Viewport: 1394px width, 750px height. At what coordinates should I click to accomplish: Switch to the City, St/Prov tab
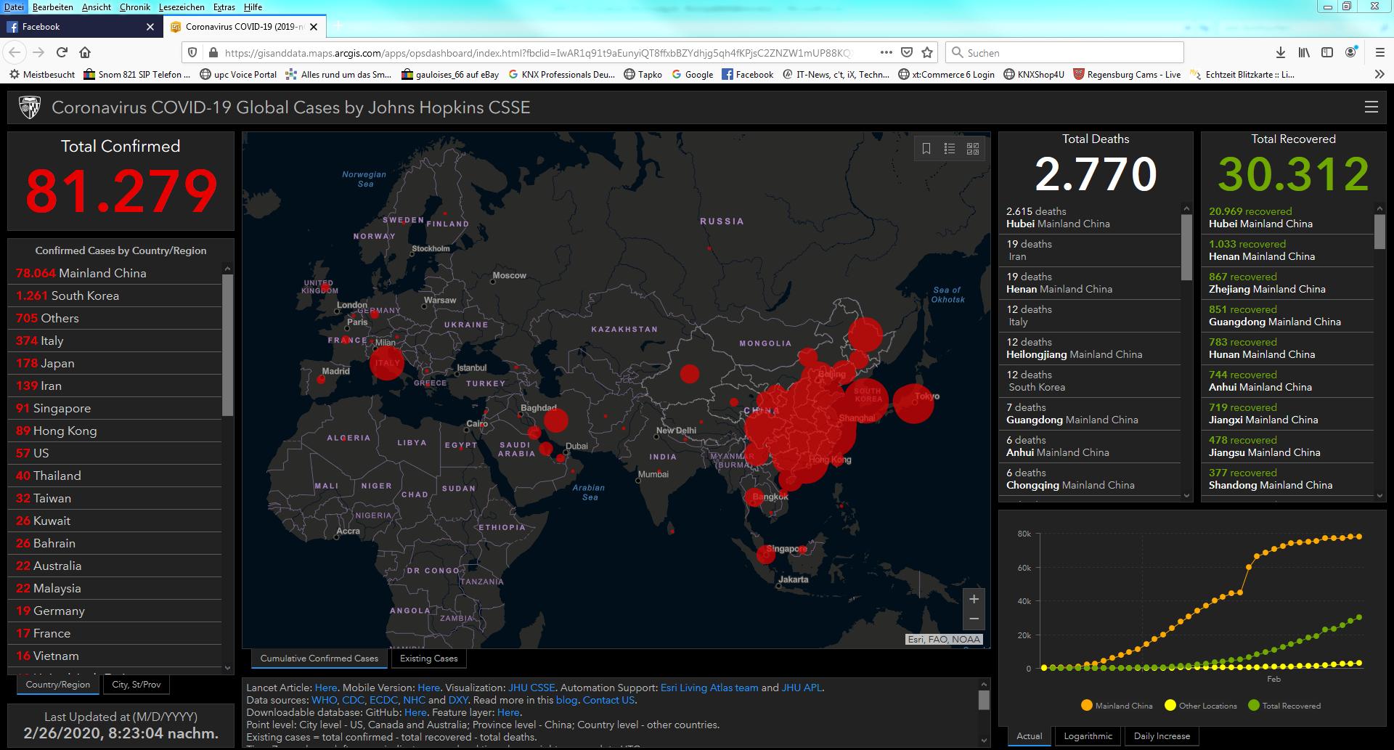[136, 684]
